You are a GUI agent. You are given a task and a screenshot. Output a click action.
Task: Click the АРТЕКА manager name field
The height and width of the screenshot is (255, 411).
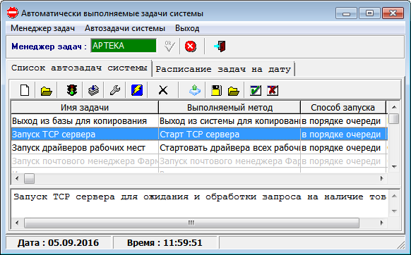(124, 46)
